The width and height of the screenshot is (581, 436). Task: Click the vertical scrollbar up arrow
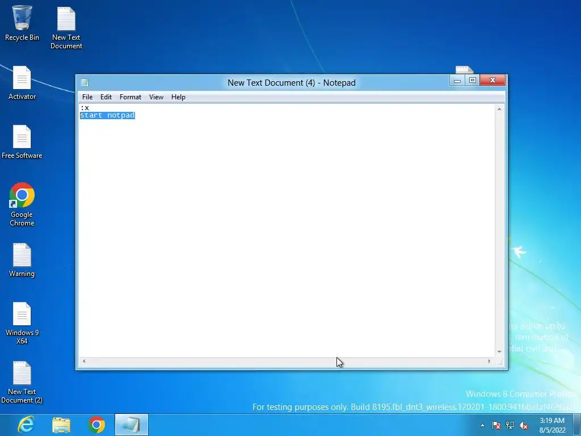point(499,108)
